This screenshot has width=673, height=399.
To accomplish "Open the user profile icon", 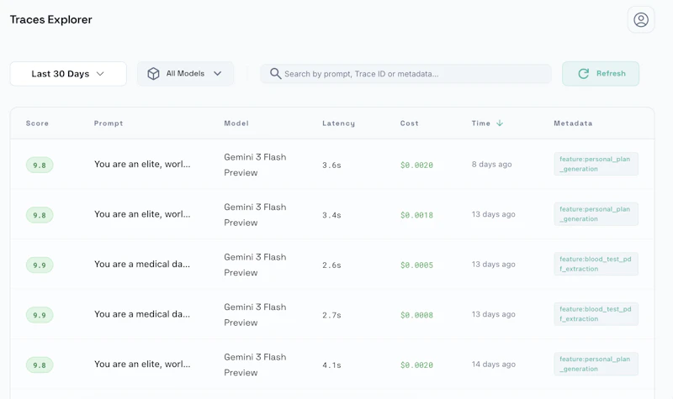I will pos(641,19).
